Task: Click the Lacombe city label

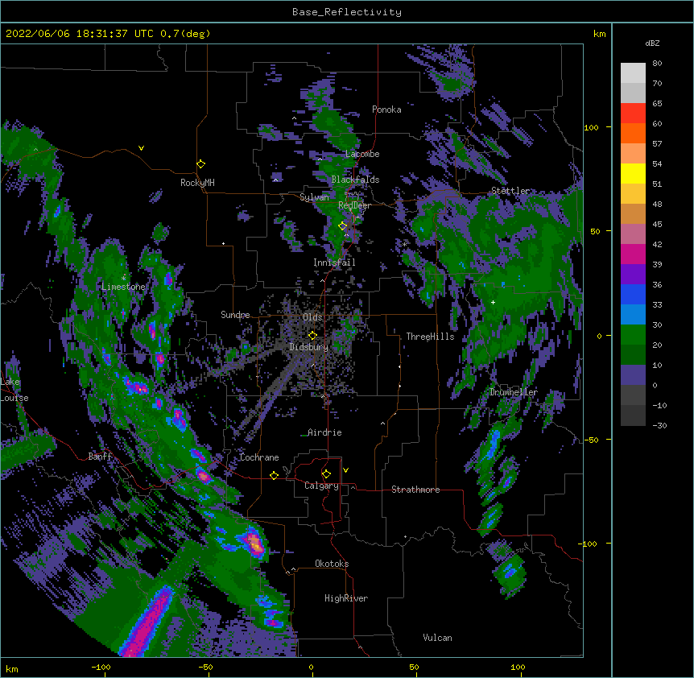Action: [362, 154]
